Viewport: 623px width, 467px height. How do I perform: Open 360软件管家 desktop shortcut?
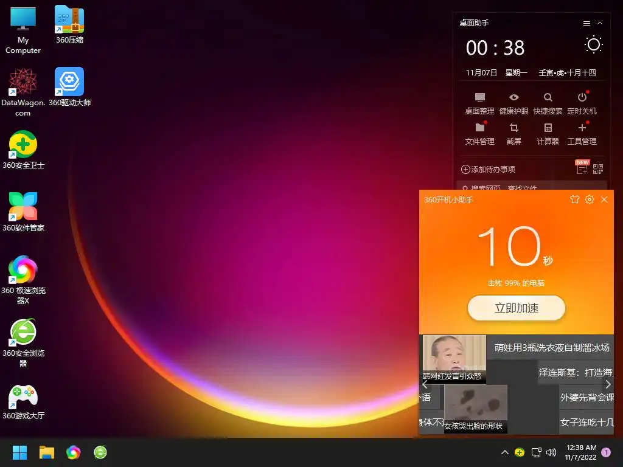point(23,212)
